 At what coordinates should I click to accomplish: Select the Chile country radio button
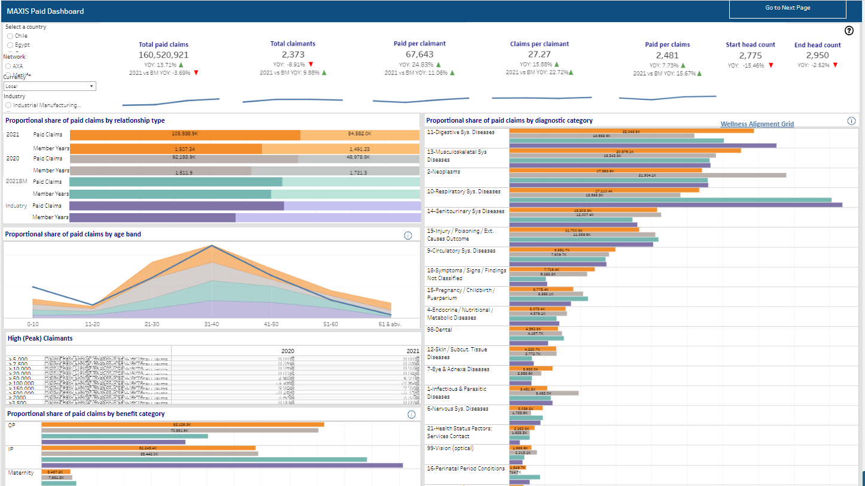point(10,36)
